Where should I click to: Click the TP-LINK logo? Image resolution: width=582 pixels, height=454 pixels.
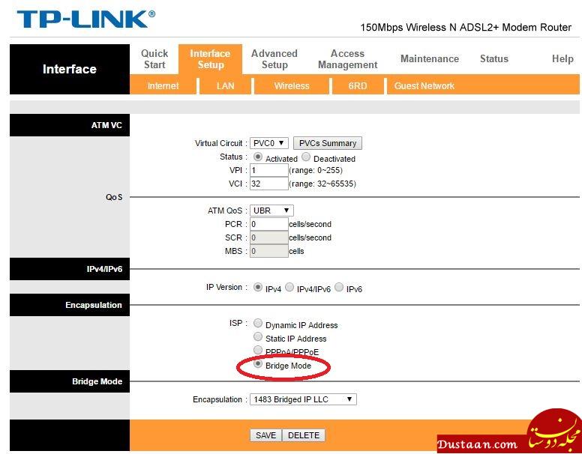click(x=85, y=19)
